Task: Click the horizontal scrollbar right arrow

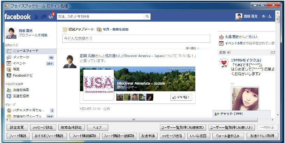Action: point(273,120)
